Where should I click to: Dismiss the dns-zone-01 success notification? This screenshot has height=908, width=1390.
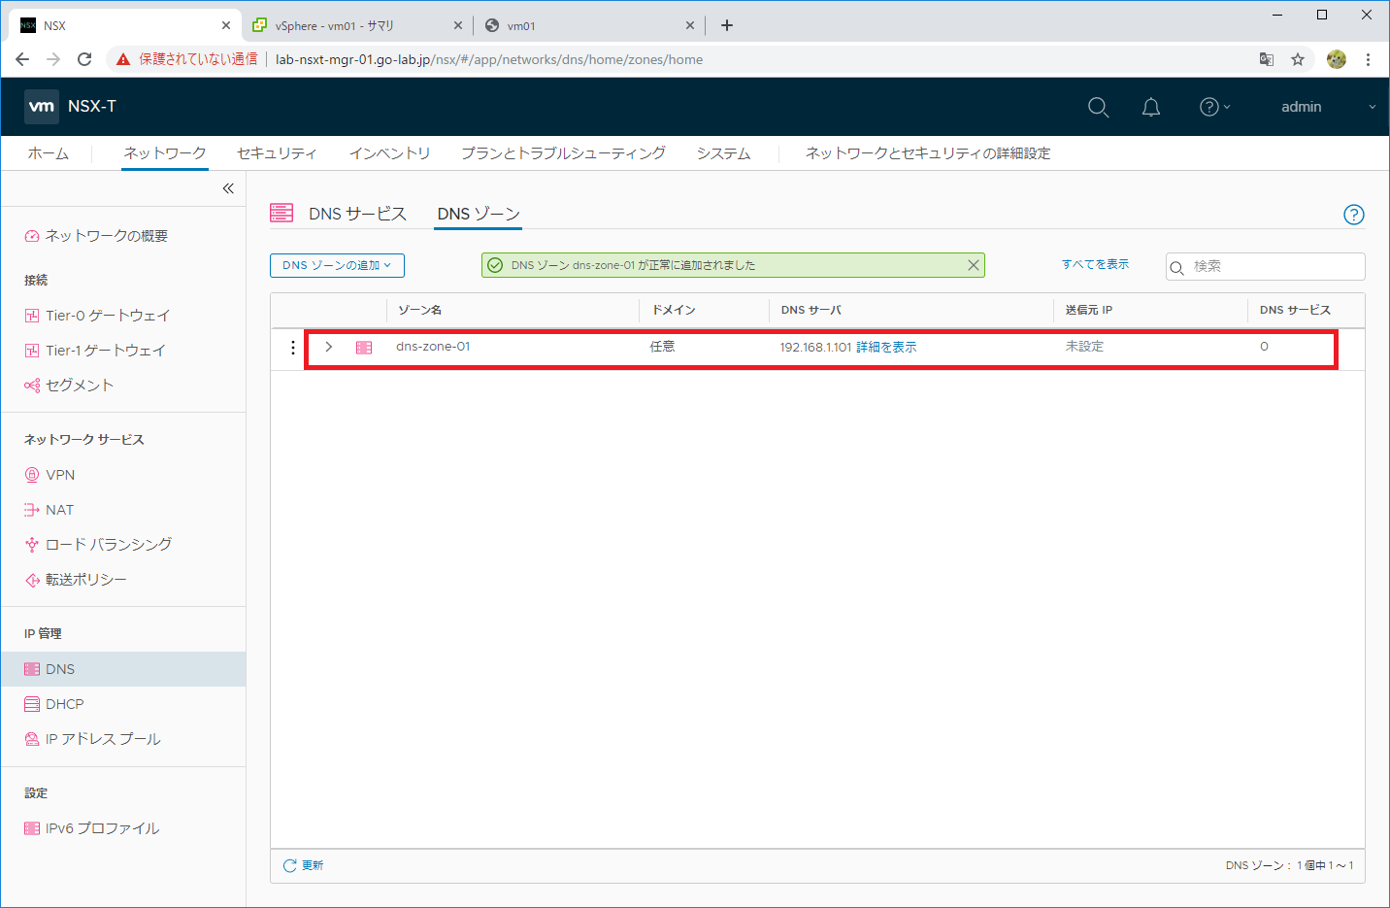tap(973, 265)
